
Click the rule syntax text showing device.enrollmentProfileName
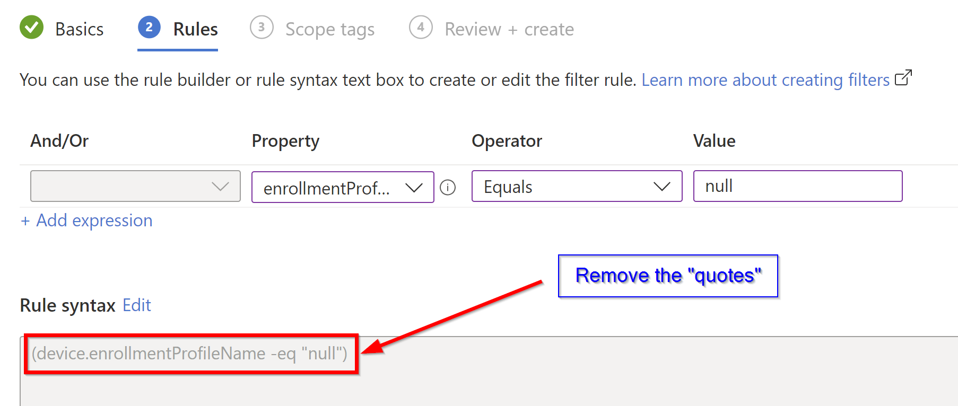pyautogui.click(x=189, y=354)
